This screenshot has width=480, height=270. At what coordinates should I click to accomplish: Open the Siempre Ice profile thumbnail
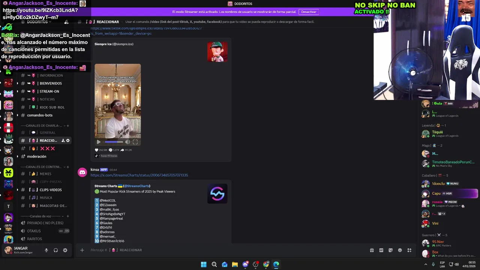217,52
